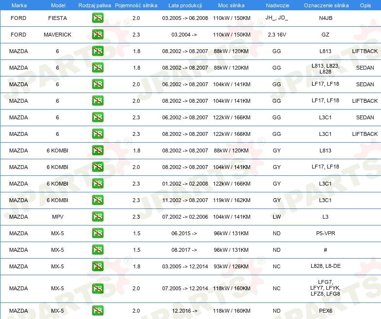Click the Model column header
The width and height of the screenshot is (381, 319).
point(58,5)
